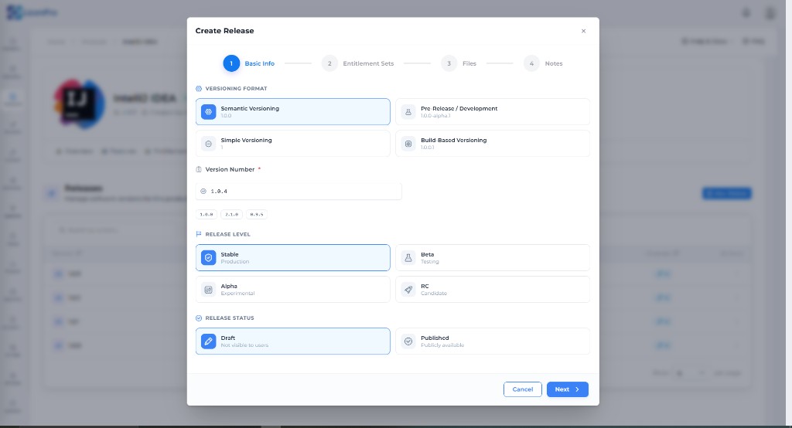Select the Semantic Versioning format card
Viewport: 792px width, 428px height.
tap(292, 111)
